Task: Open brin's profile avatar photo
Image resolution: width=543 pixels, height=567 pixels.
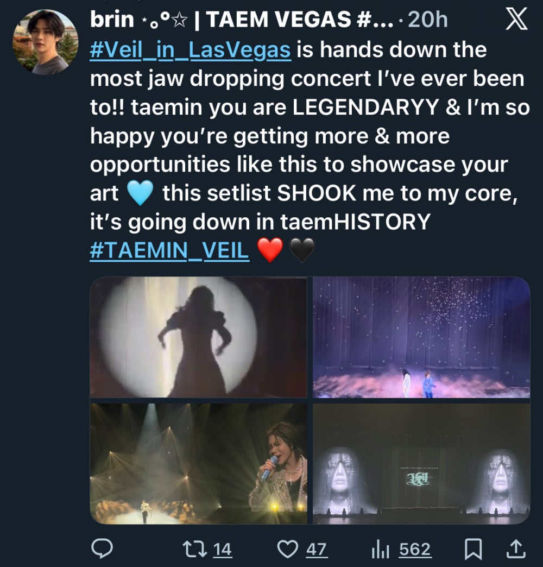Action: [45, 42]
